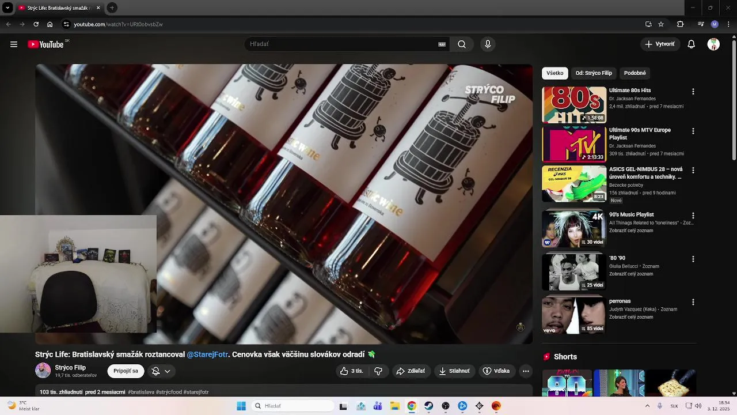Close the Strýc Life browser tab
737x415 pixels.
98,8
